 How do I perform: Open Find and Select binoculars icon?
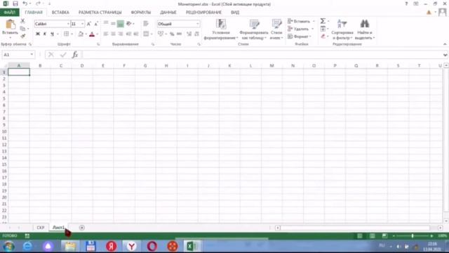(365, 24)
